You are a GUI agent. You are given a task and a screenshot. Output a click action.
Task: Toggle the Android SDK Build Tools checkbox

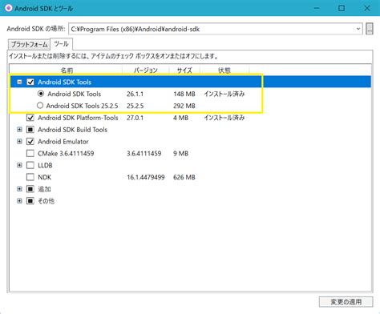tap(30, 130)
